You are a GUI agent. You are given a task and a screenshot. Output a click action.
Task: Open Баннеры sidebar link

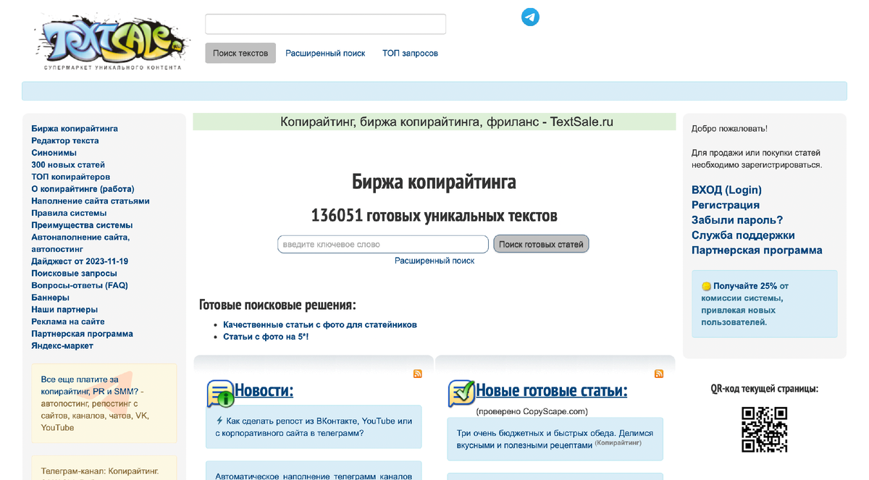51,298
